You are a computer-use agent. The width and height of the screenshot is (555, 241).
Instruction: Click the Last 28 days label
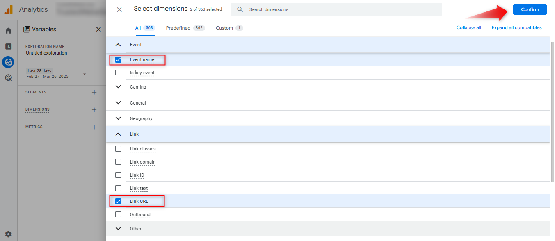[x=39, y=71]
